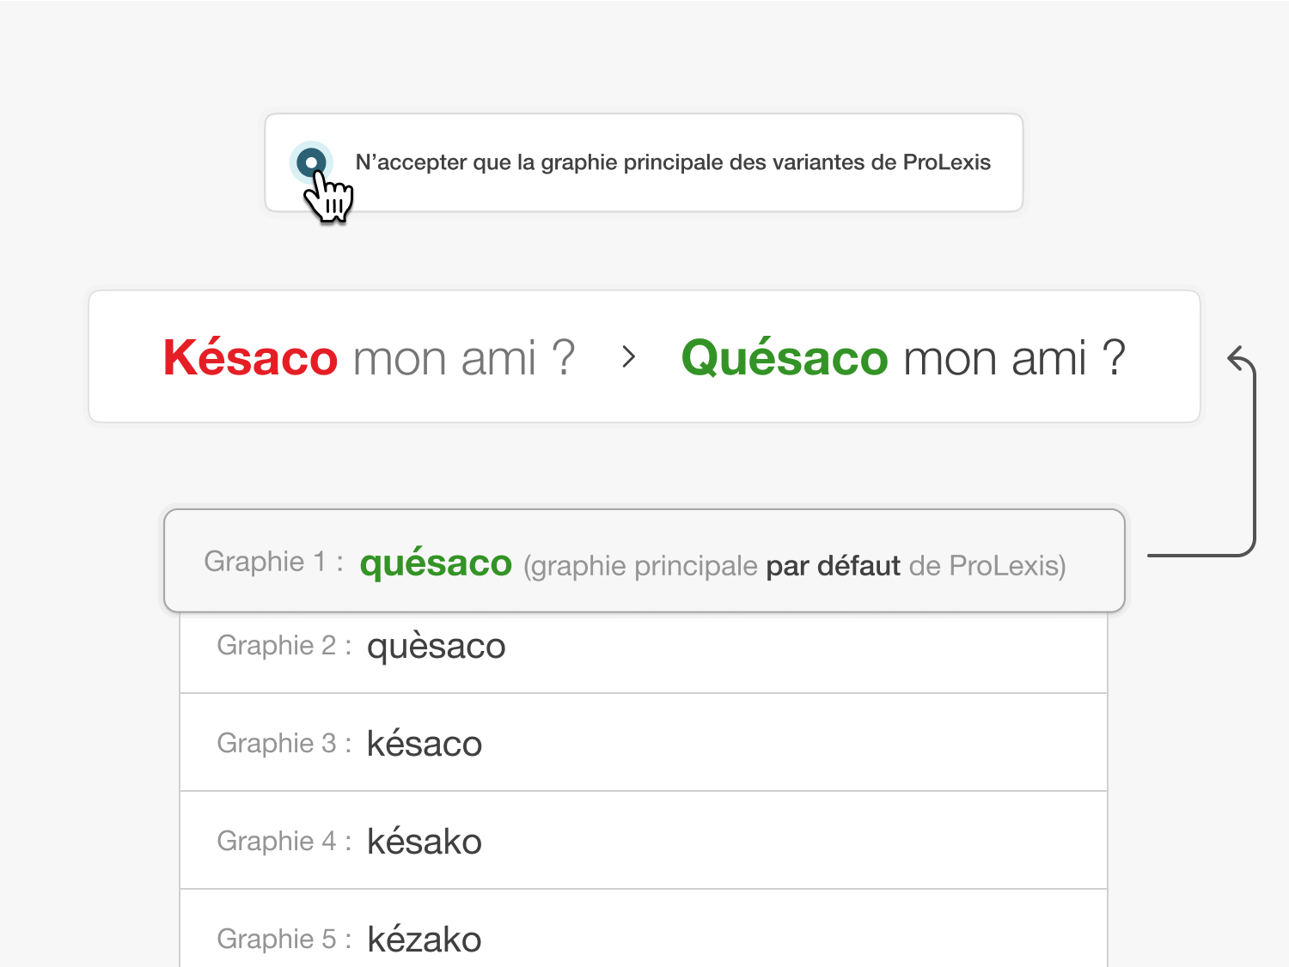Click "mon ami ?" after the green Quésaco

tap(1014, 358)
